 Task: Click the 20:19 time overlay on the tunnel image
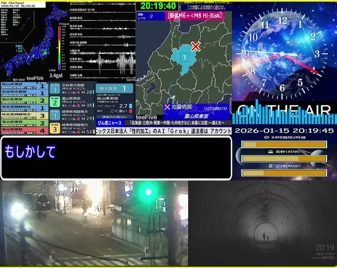coord(325,248)
